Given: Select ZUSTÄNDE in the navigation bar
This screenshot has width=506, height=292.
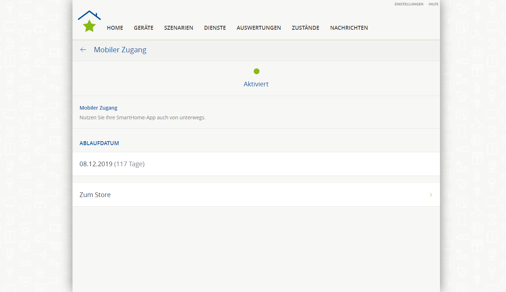Looking at the screenshot, I should [305, 28].
